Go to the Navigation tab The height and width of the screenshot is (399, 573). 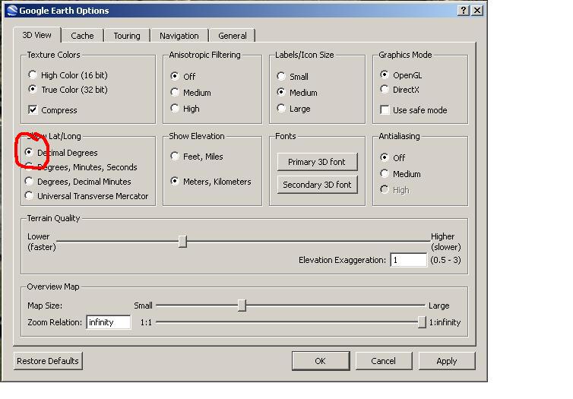tap(179, 36)
